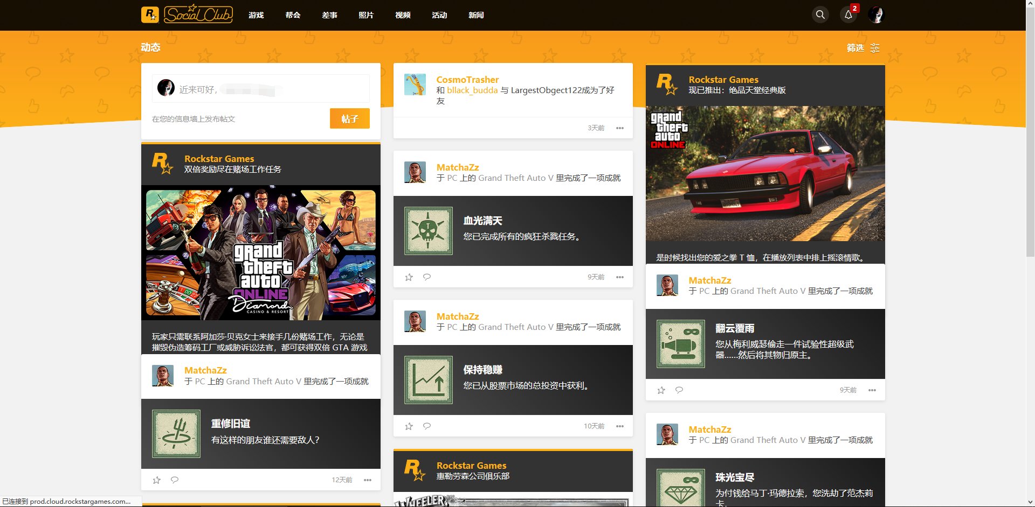
Task: Click the wall post input field
Action: point(259,88)
